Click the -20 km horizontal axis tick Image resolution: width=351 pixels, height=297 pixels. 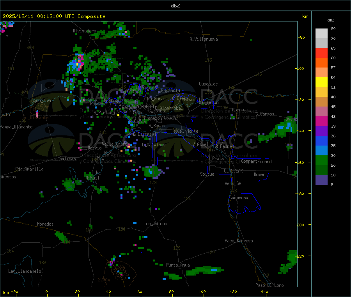14,292
